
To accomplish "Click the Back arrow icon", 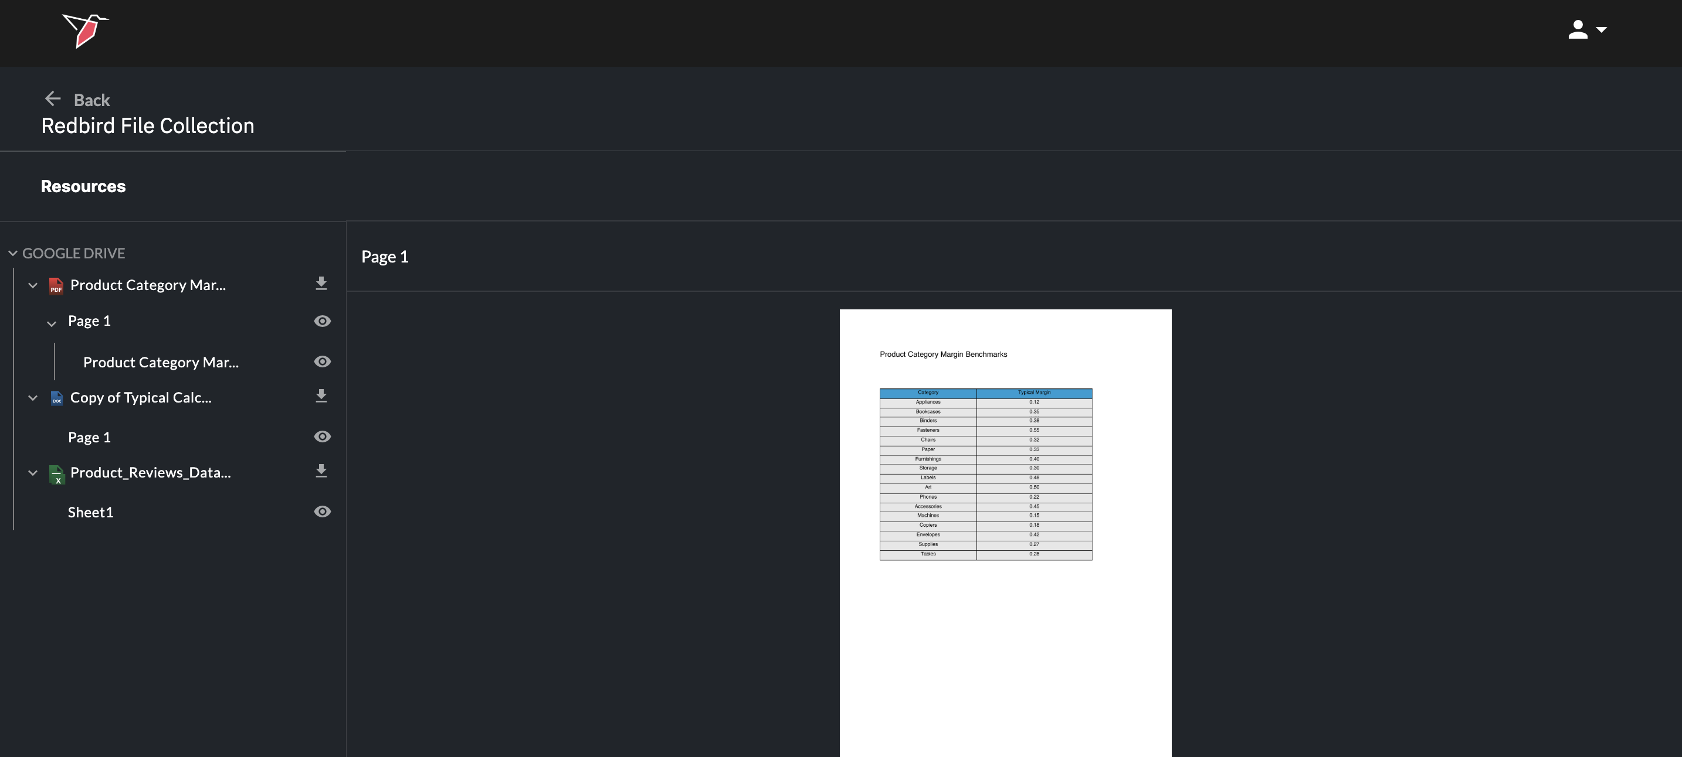I will [x=52, y=98].
